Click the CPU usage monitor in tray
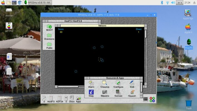The image size is (197, 111). 179,2
